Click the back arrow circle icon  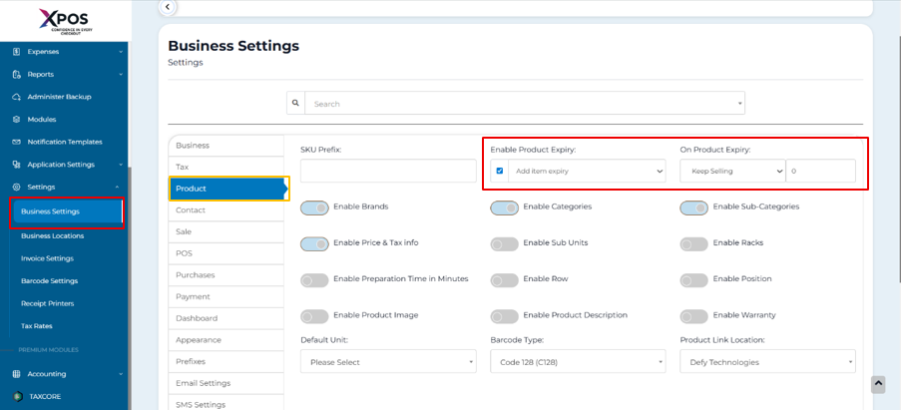tap(168, 7)
